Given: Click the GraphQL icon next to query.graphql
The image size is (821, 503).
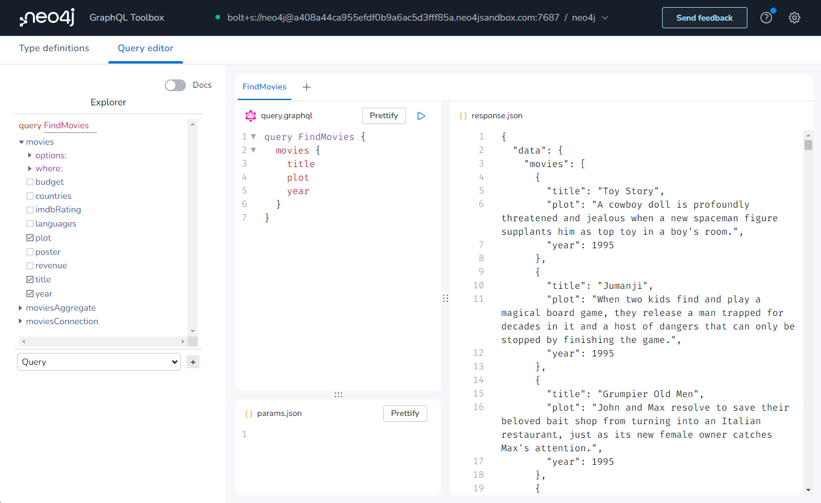Looking at the screenshot, I should tap(250, 116).
